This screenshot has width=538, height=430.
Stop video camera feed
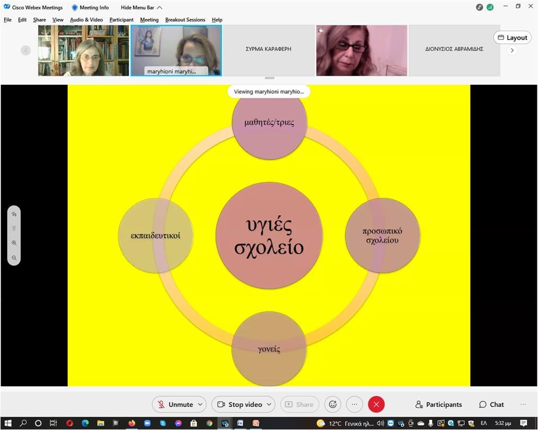(240, 405)
